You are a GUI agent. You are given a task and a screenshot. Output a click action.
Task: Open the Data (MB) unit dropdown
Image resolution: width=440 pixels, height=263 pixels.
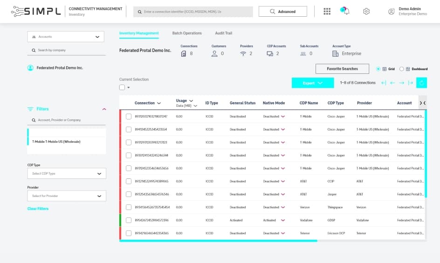coord(195,106)
